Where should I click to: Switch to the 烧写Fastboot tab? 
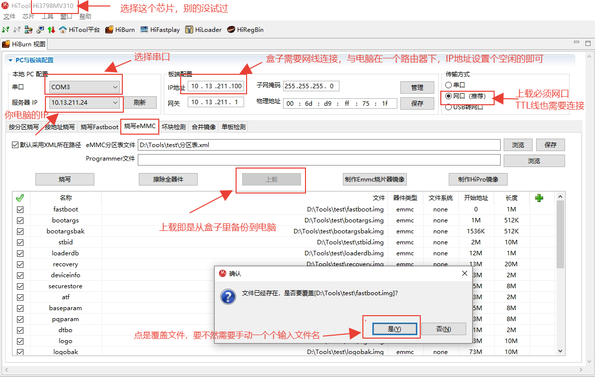click(x=99, y=127)
